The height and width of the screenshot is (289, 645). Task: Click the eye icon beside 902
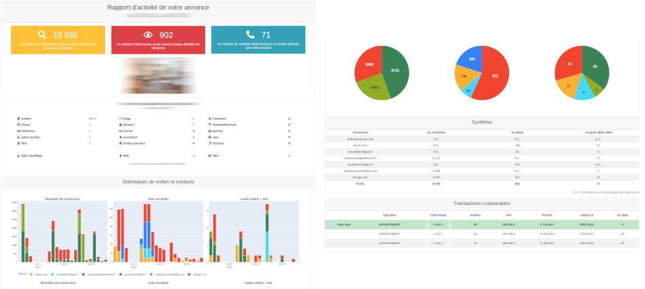tap(147, 35)
